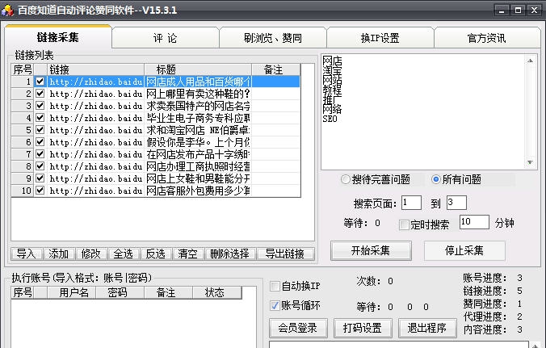The width and height of the screenshot is (546, 348).
Task: Uncheck the checkbox in row 1
Action: pos(40,82)
